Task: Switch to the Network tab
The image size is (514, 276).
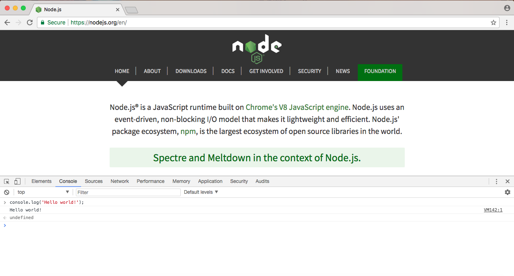Action: coord(120,181)
